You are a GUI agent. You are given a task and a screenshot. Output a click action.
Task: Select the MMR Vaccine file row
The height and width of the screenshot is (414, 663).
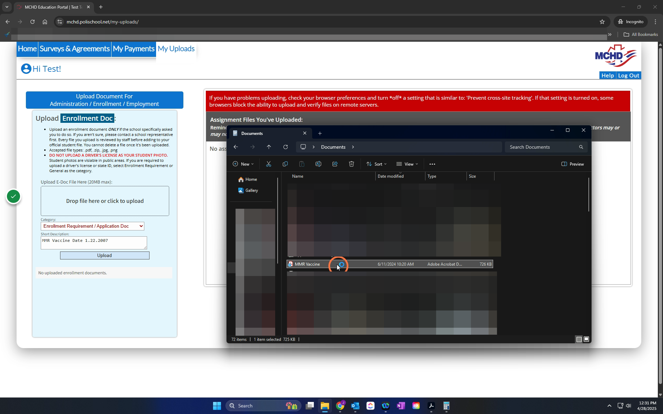[x=390, y=264]
